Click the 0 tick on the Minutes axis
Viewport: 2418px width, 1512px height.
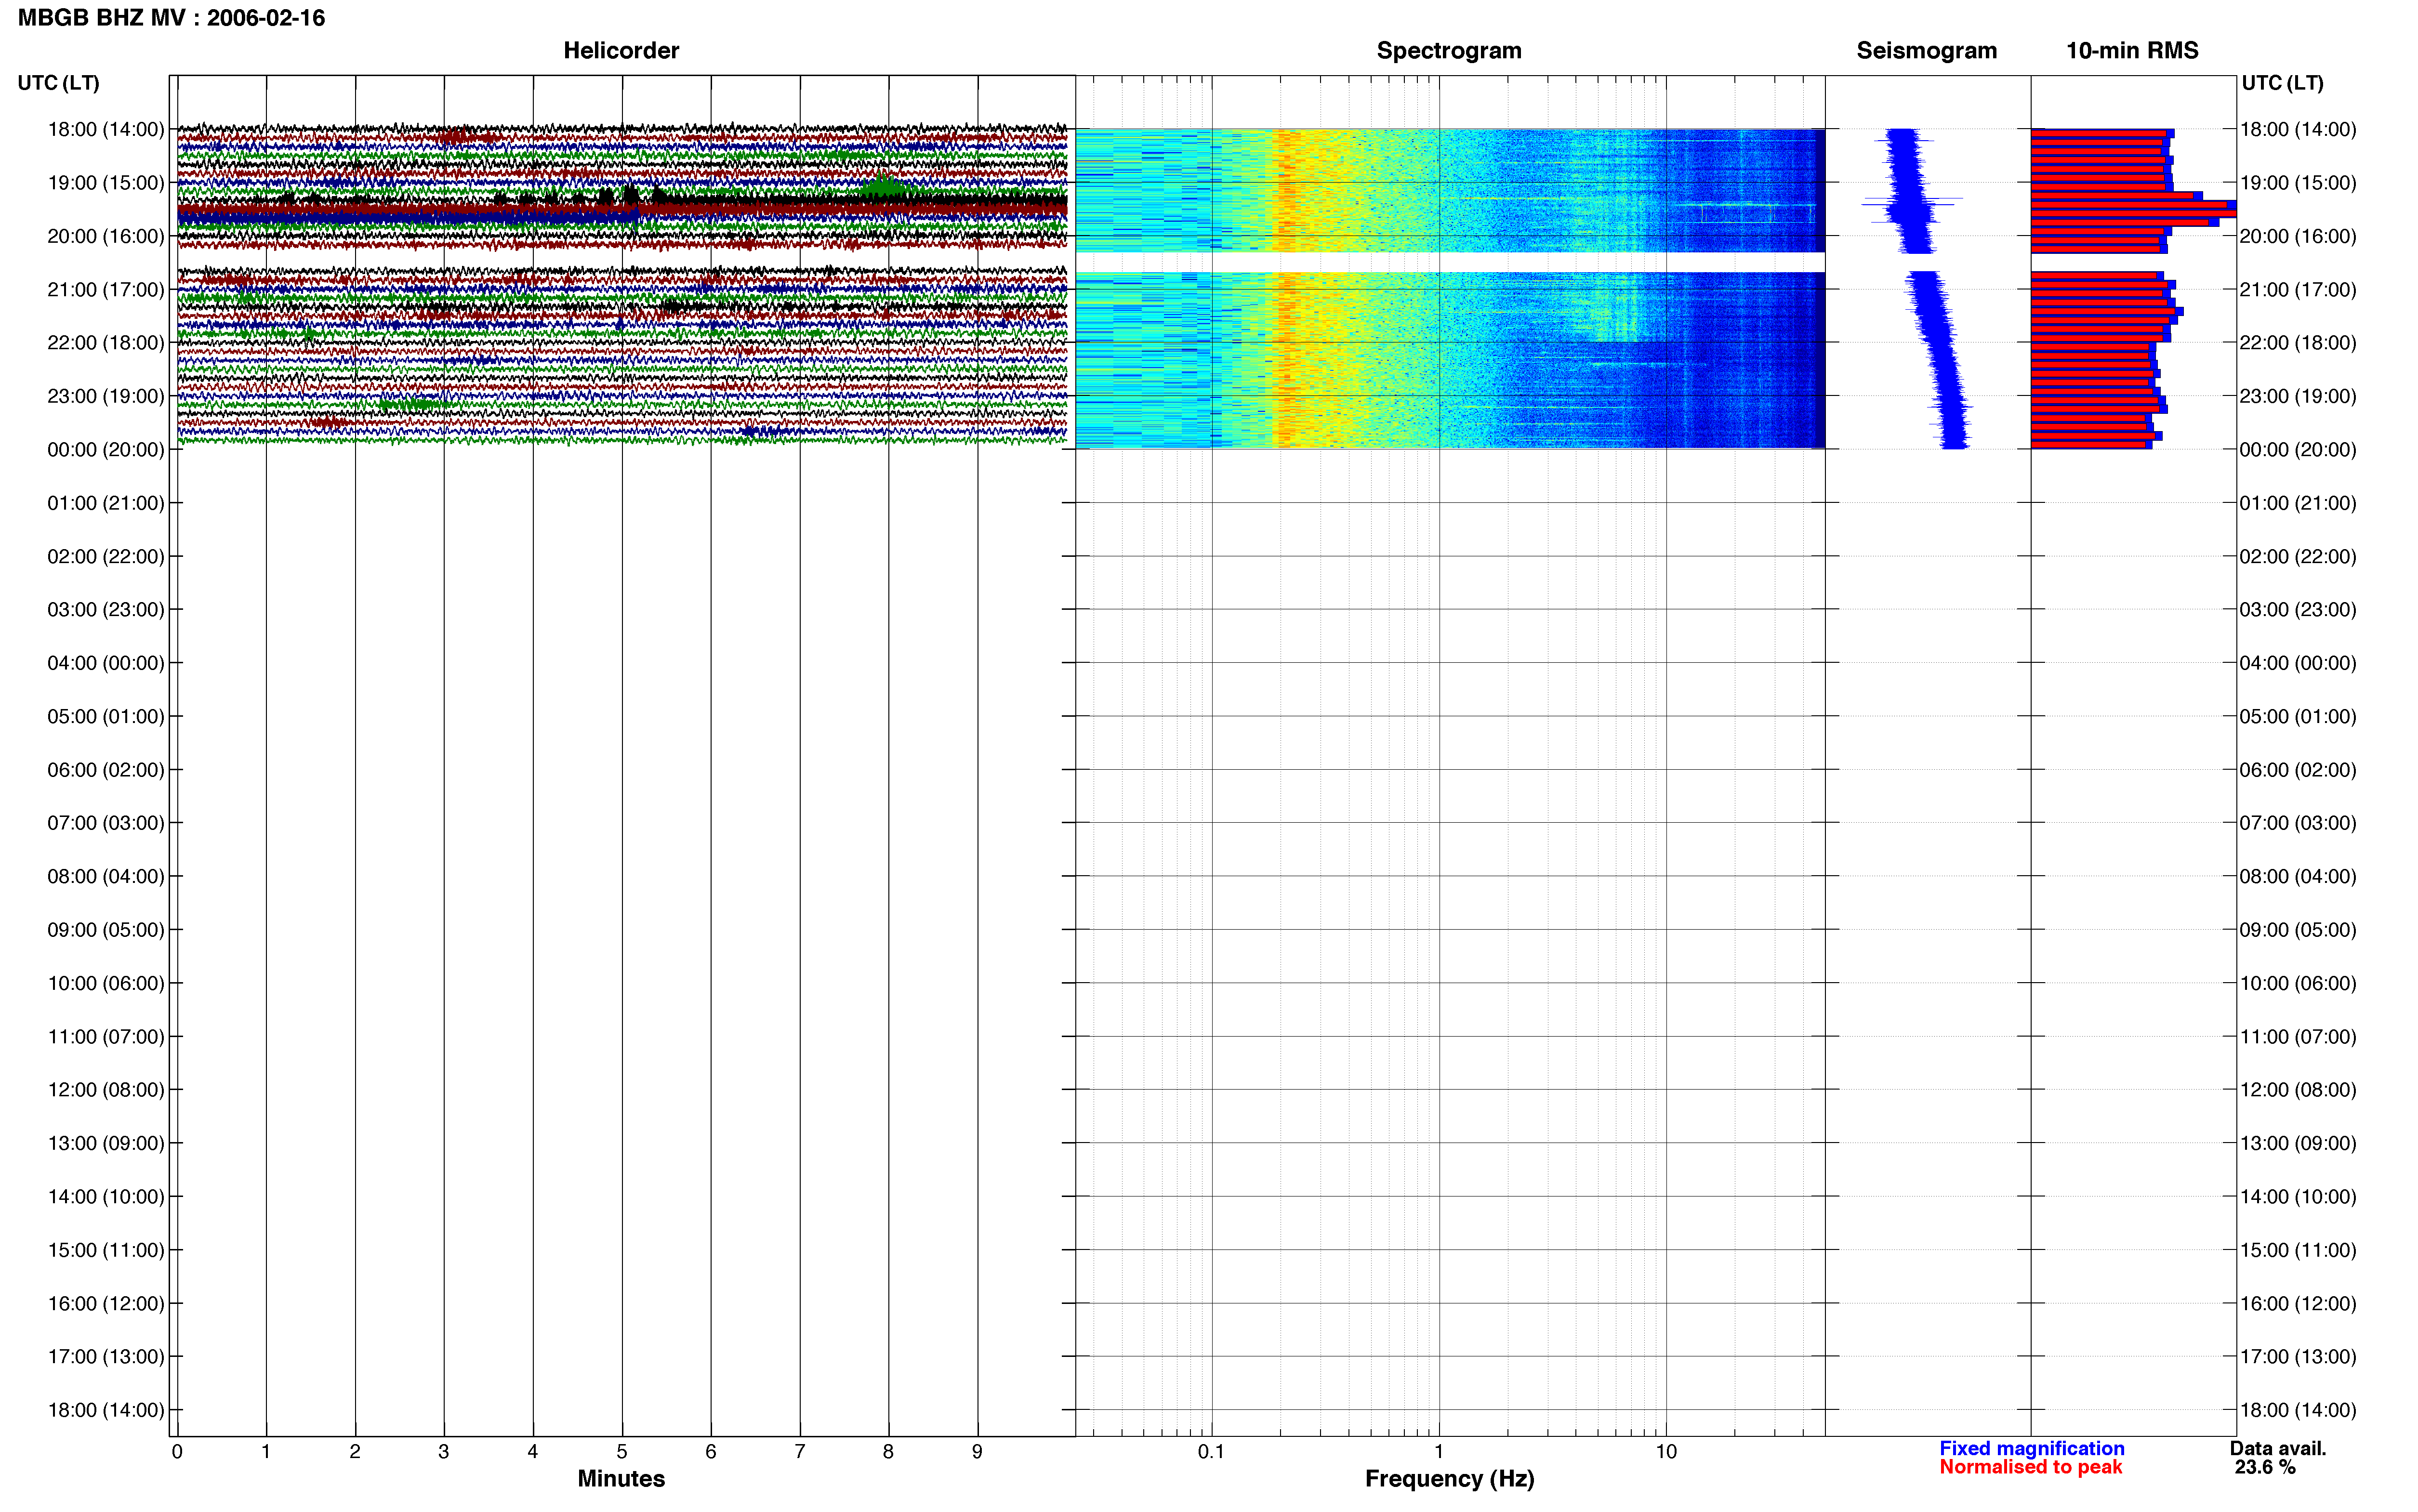click(177, 1452)
